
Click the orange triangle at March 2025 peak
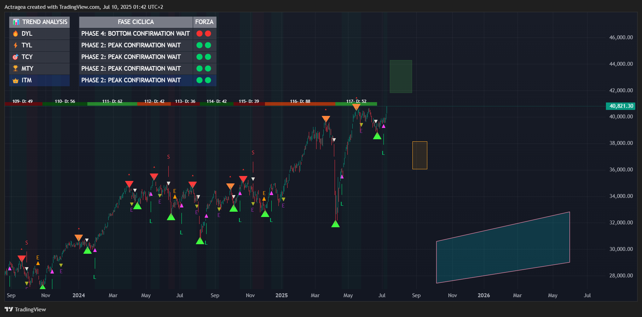pyautogui.click(x=326, y=119)
